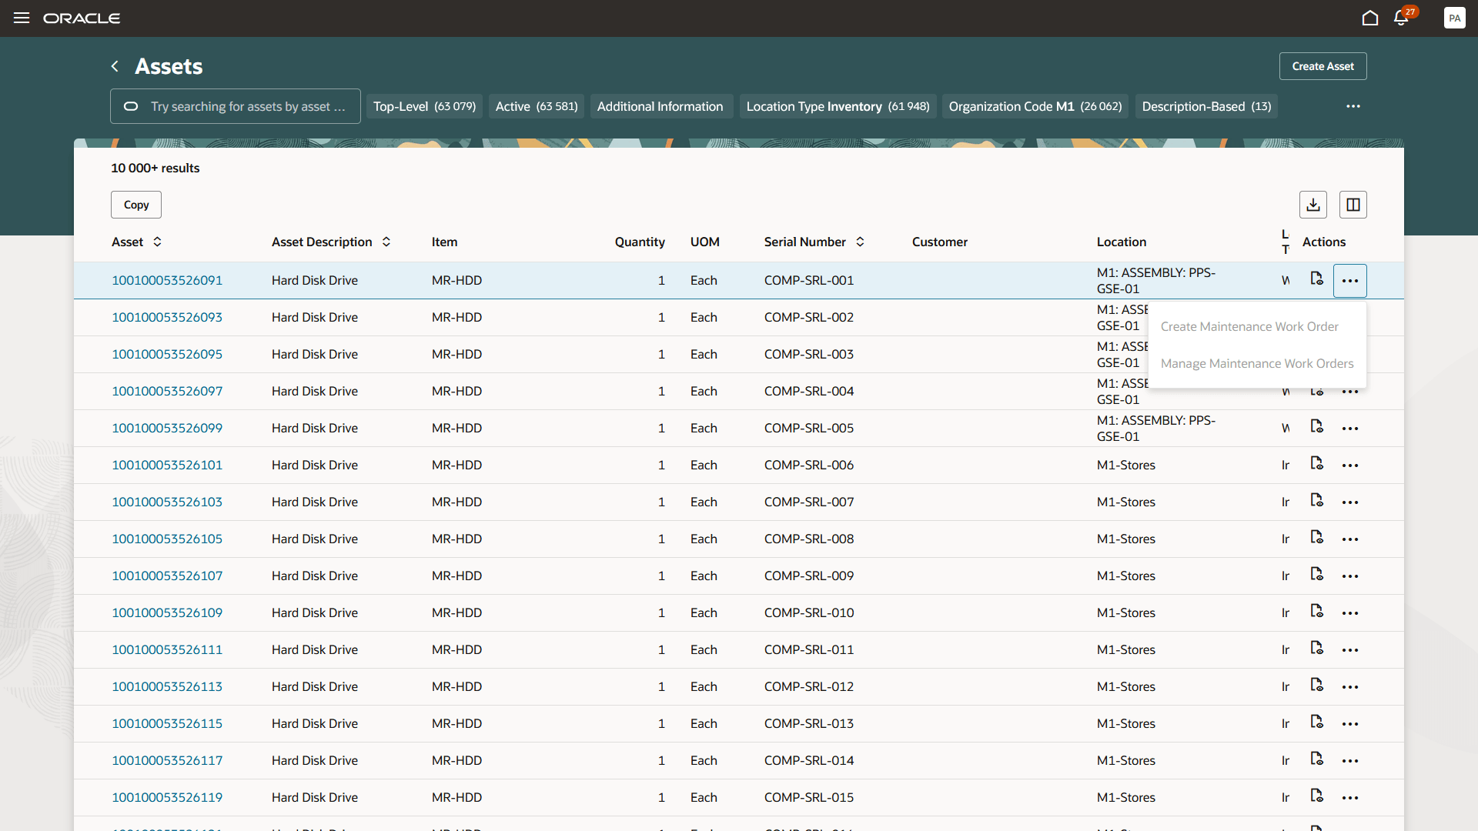Image resolution: width=1478 pixels, height=831 pixels.
Task: Open actions ellipsis for COMP-SRL-006 row
Action: click(1350, 466)
